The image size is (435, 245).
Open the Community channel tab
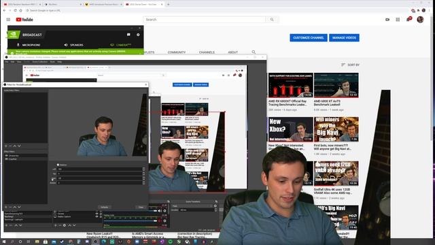177,52
